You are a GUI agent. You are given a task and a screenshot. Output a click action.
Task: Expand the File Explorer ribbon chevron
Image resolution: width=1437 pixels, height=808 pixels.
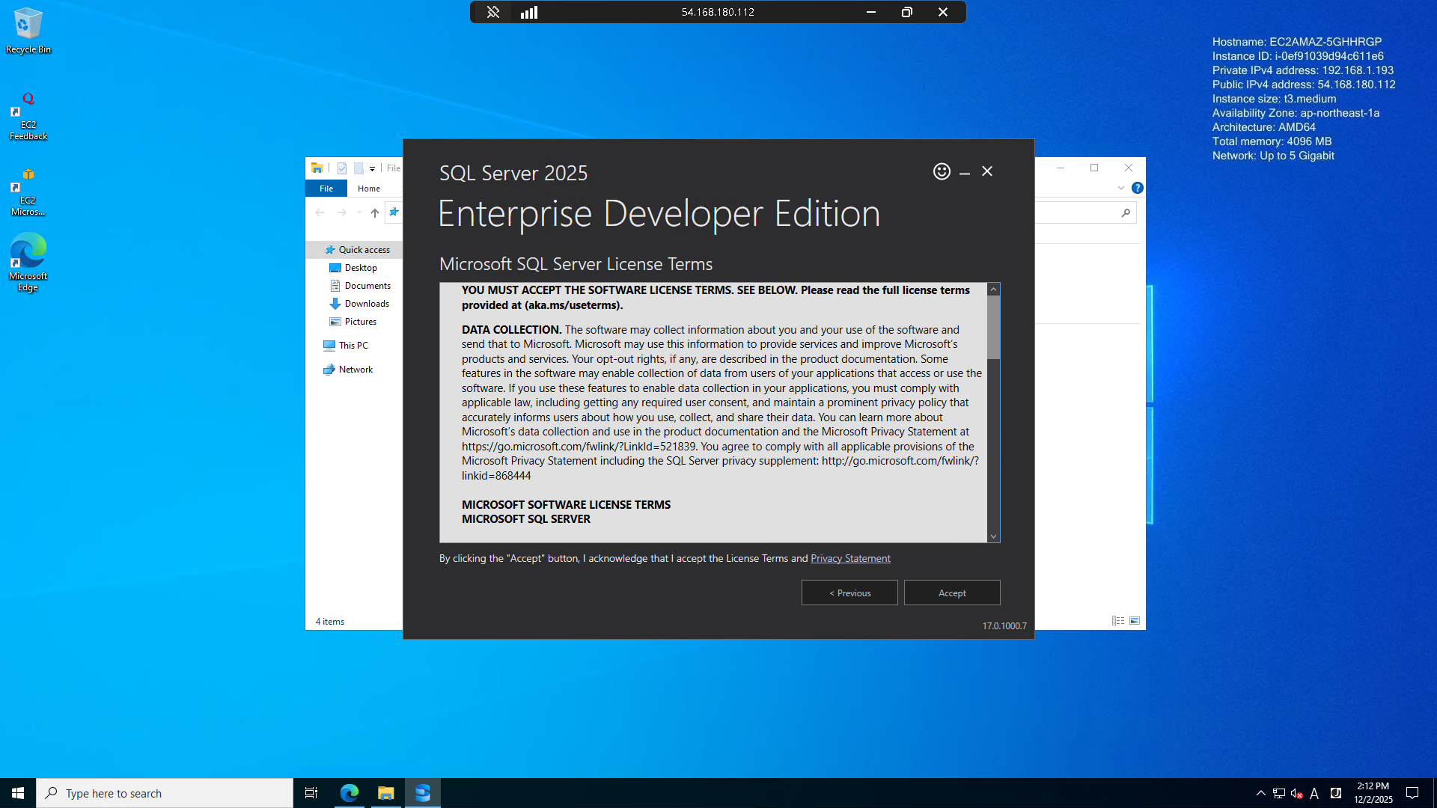(1121, 188)
